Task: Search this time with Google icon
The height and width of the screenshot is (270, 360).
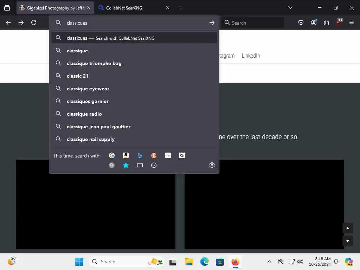Action: coord(112,155)
